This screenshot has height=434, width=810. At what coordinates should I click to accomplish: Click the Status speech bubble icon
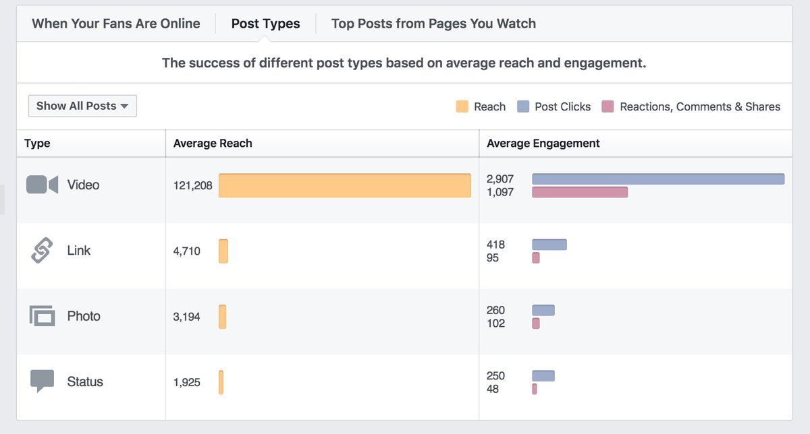[42, 381]
